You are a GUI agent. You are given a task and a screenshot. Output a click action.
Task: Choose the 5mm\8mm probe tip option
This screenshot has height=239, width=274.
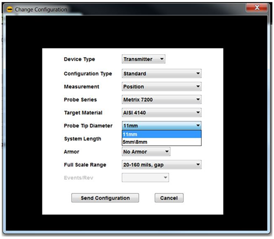point(162,142)
